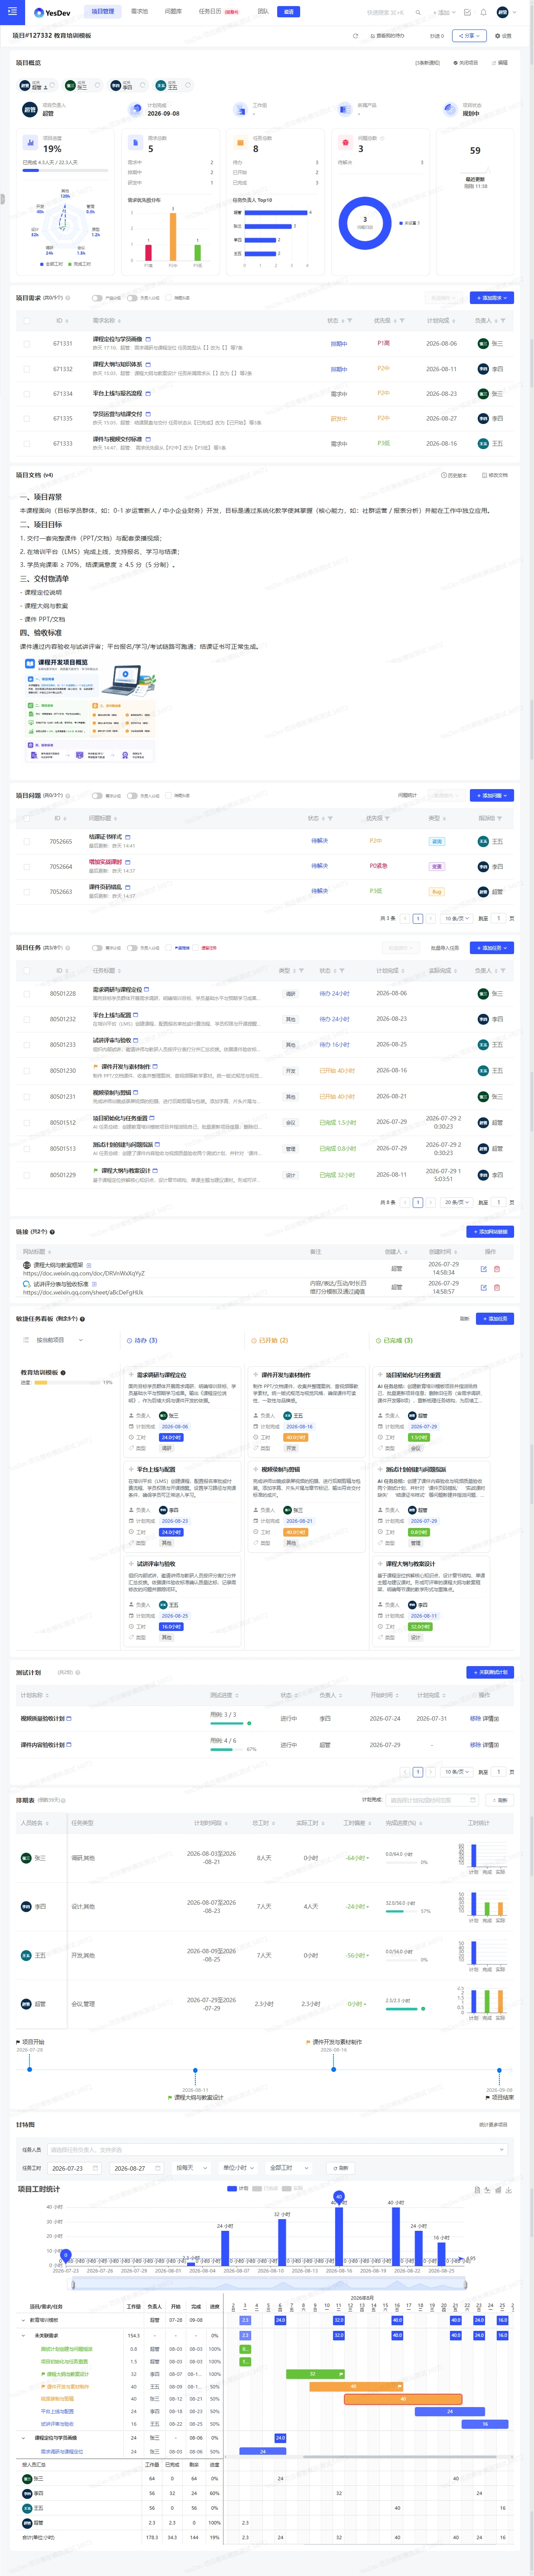Open the 按每天 dropdown in gantt filters
The width and height of the screenshot is (534, 2576).
click(x=190, y=2168)
